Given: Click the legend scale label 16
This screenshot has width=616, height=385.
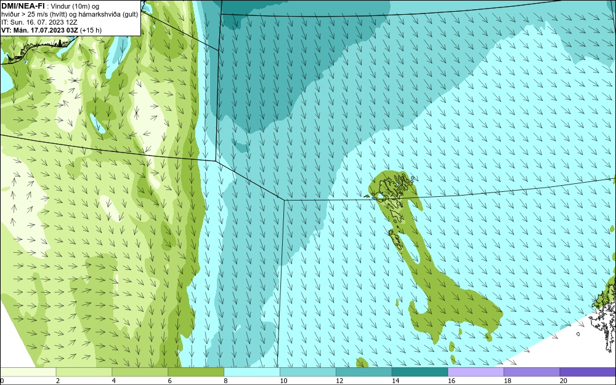Looking at the screenshot, I should click(x=452, y=381).
